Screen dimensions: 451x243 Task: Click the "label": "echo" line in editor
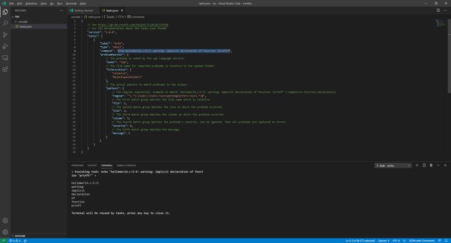pos(112,43)
